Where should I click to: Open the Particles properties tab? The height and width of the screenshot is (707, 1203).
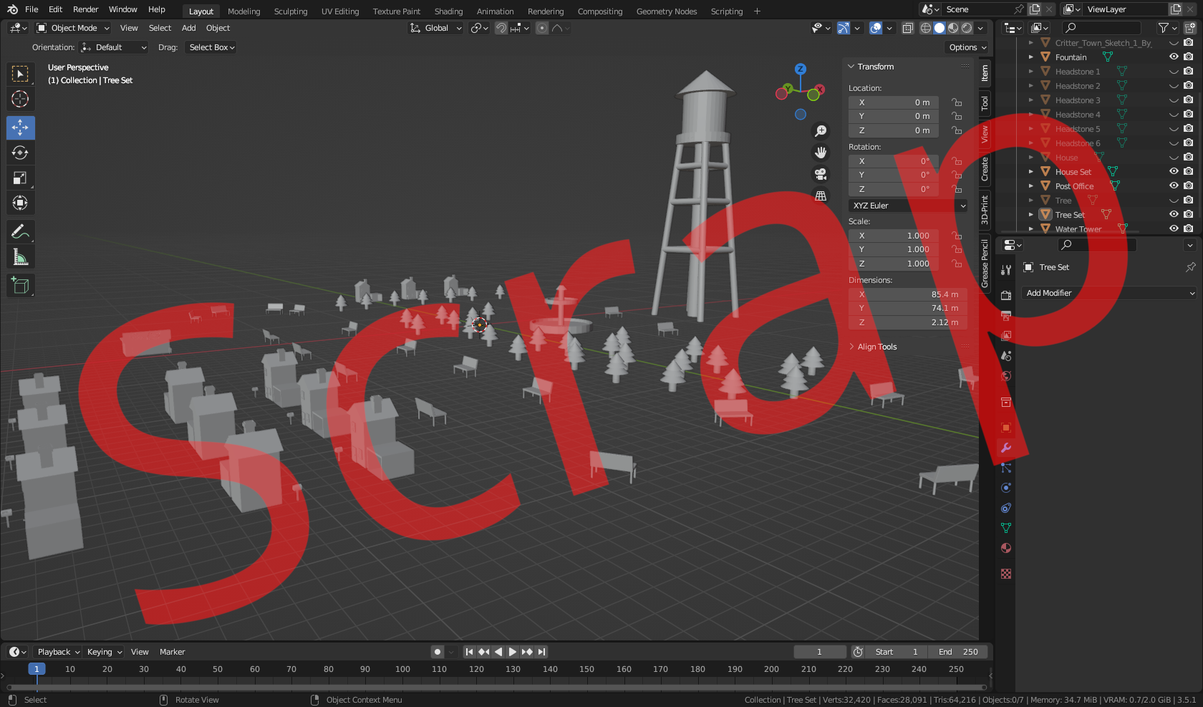pyautogui.click(x=1006, y=468)
